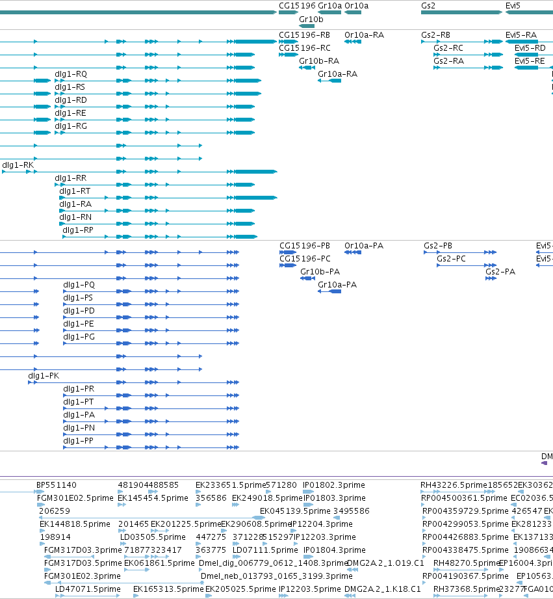Click the dlg1-RG transcript label
The width and height of the screenshot is (553, 599).
71,126
